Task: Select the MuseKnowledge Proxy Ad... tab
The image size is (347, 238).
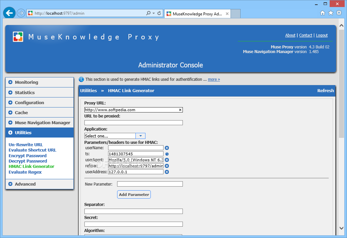Action: click(x=198, y=14)
